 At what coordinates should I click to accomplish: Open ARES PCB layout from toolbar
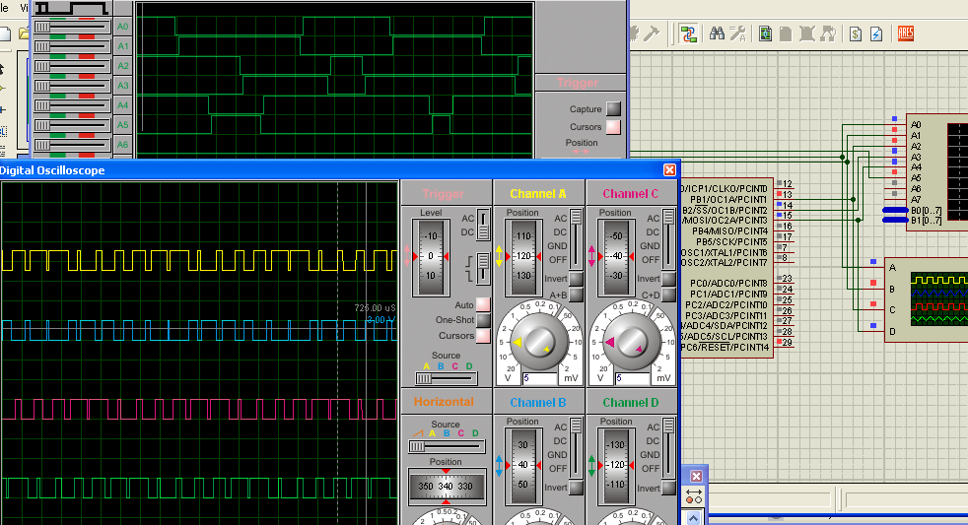point(906,33)
